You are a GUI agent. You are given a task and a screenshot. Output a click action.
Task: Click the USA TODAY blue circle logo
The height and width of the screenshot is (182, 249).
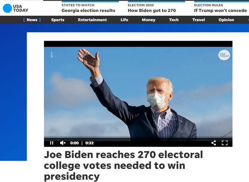click(7, 8)
